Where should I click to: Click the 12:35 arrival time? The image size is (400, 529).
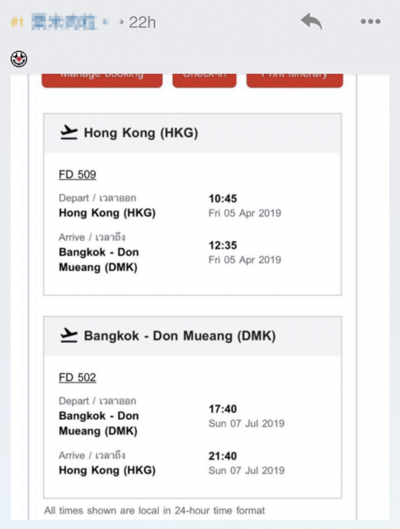click(222, 246)
